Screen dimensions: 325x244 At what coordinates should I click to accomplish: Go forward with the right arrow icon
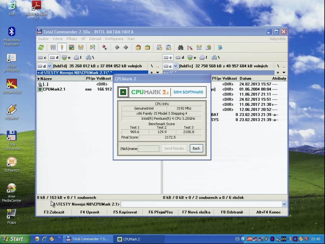[x=126, y=48]
